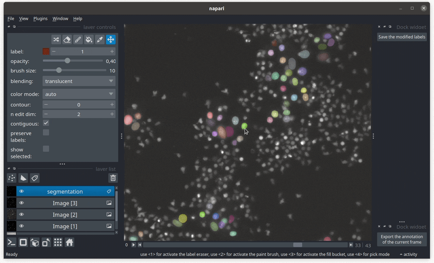Open the Help menu
The width and height of the screenshot is (434, 263).
(78, 19)
